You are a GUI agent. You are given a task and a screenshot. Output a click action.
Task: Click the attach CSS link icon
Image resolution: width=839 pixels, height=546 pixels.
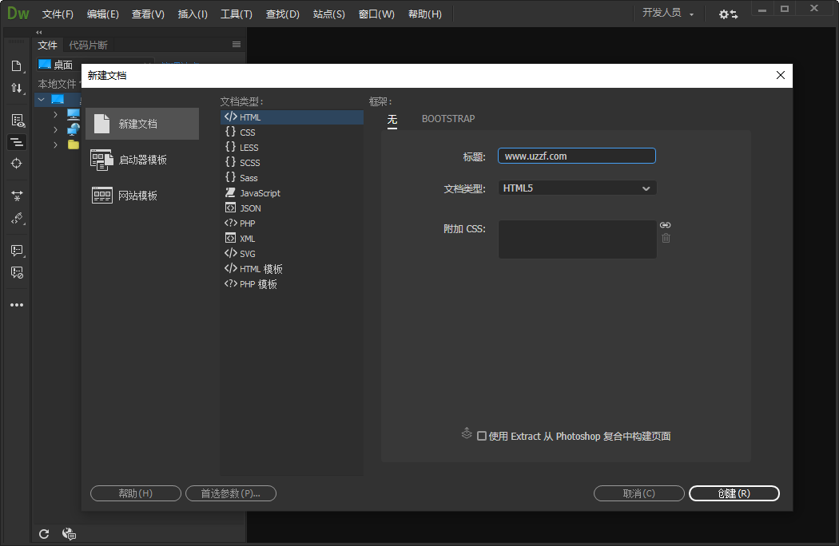[x=665, y=225]
